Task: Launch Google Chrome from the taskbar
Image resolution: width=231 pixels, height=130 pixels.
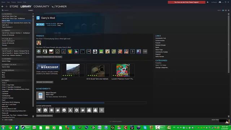Action: click(x=10, y=127)
